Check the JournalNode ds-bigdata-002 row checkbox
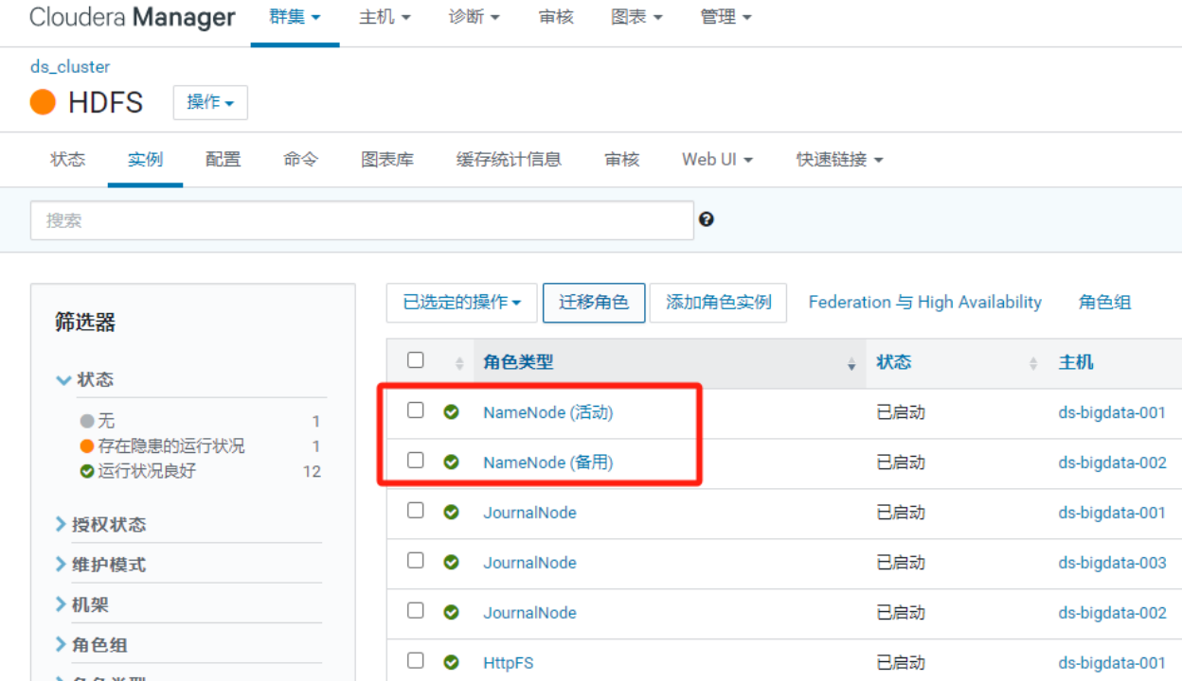 415,610
